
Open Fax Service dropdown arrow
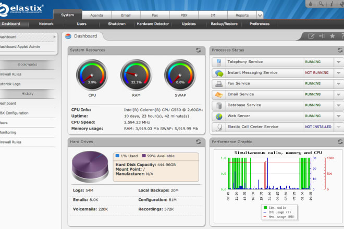coord(338,83)
